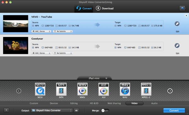189x115 pixels.
Task: Show the previous formats with the left arrow
Action: [x=19, y=91]
